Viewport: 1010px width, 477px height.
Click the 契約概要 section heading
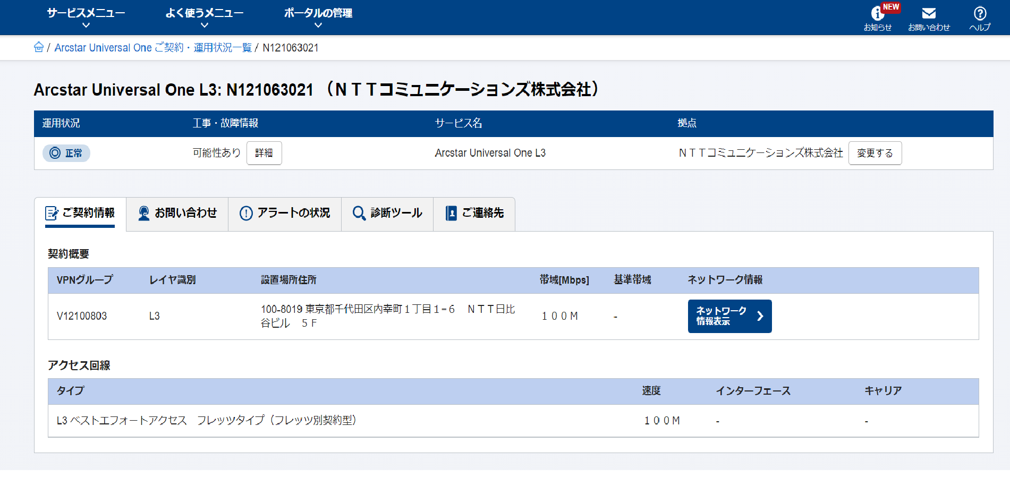coord(69,254)
